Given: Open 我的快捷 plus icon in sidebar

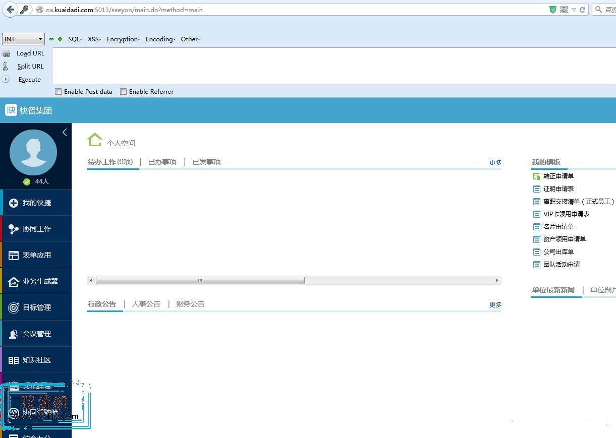Looking at the screenshot, I should coord(14,203).
